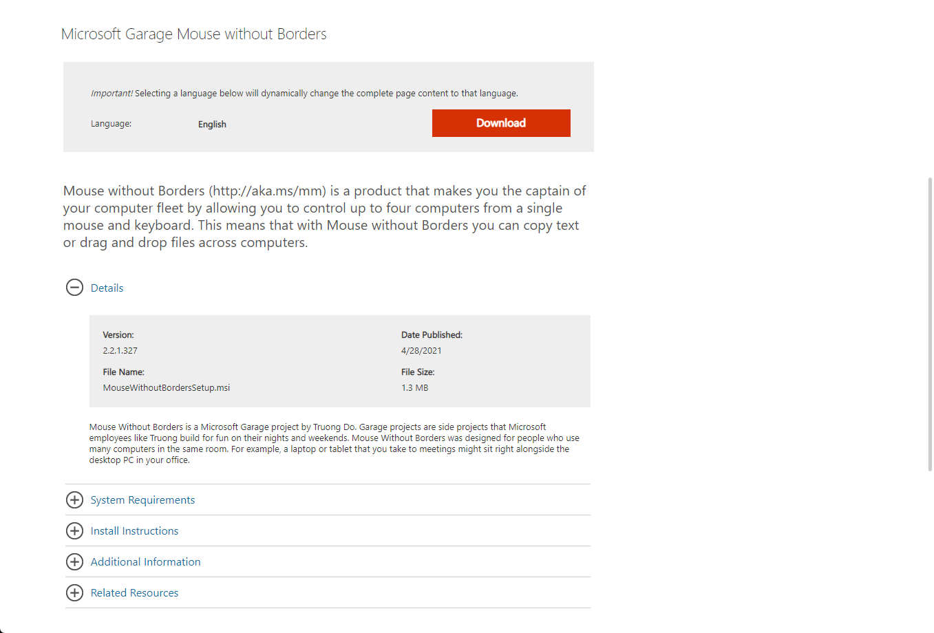Click the File Size: label
The image size is (934, 633).
point(418,372)
